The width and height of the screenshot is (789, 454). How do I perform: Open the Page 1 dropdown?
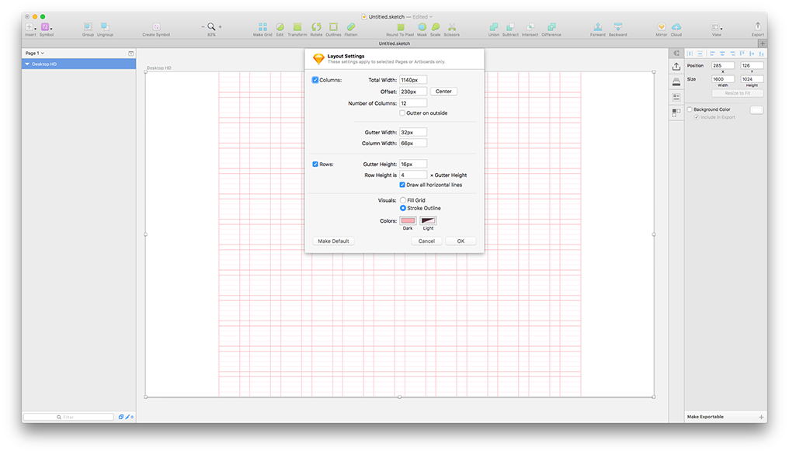coord(35,53)
